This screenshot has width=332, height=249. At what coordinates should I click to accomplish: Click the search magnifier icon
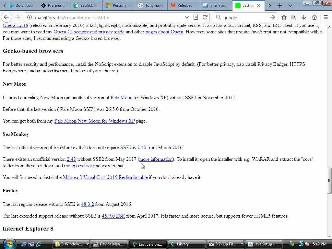pyautogui.click(x=218, y=18)
